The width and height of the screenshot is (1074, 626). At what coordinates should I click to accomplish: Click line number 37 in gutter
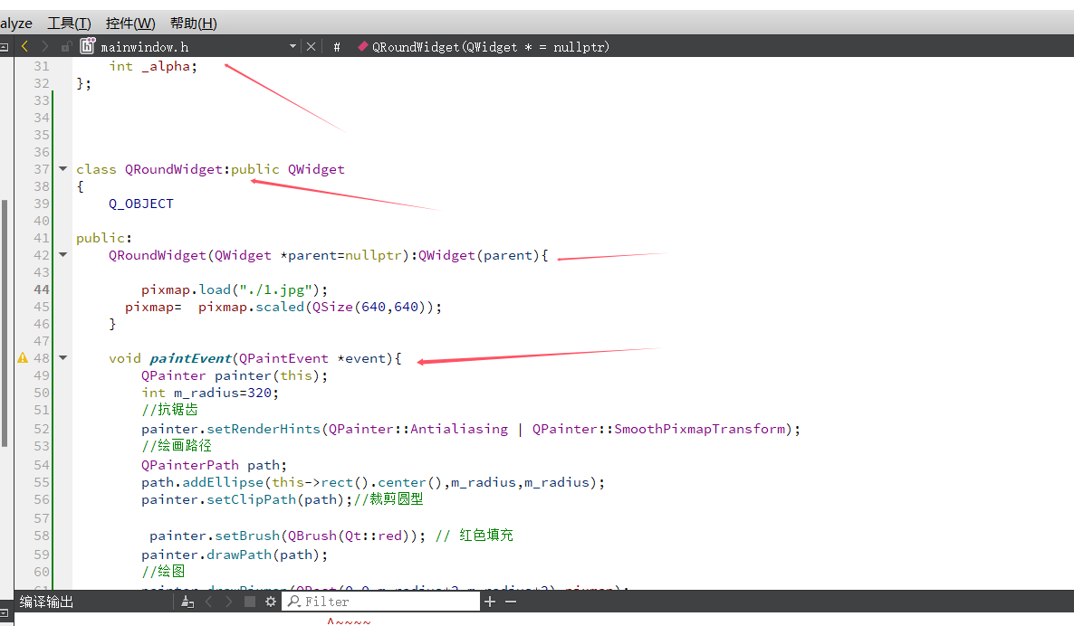tap(41, 169)
